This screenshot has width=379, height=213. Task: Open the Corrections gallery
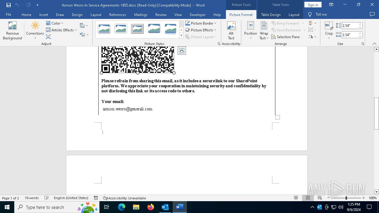pyautogui.click(x=35, y=30)
